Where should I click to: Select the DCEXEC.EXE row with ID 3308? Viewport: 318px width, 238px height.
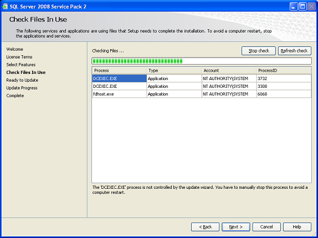[x=202, y=86]
